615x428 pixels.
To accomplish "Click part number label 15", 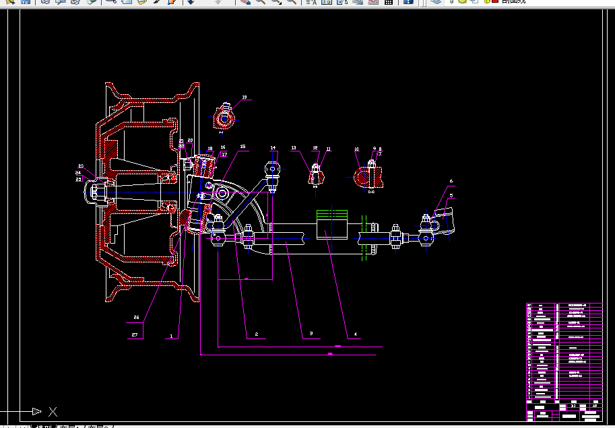I will point(242,147).
